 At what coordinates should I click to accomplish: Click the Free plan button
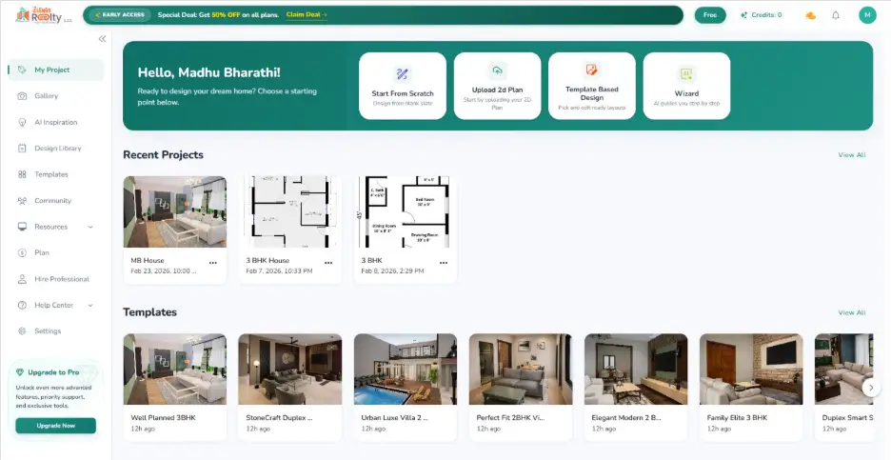coord(710,15)
